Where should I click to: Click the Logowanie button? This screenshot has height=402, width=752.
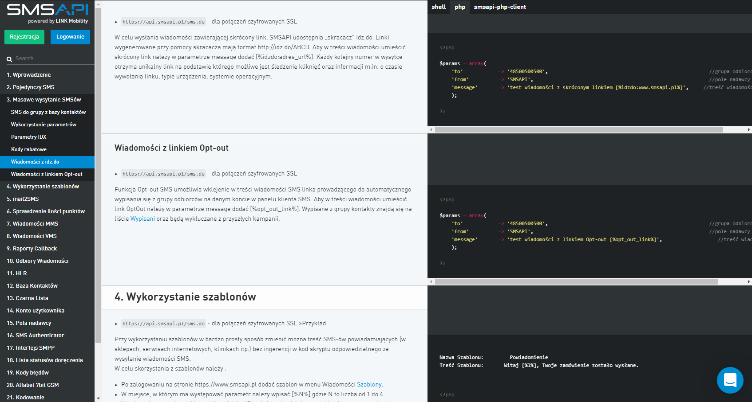pos(70,37)
